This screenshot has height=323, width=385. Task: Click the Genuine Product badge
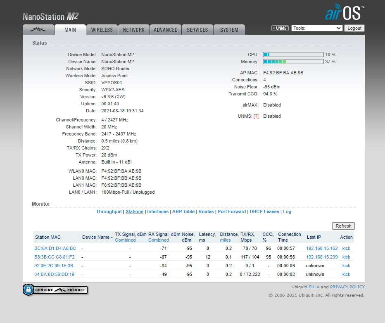pos(55,290)
